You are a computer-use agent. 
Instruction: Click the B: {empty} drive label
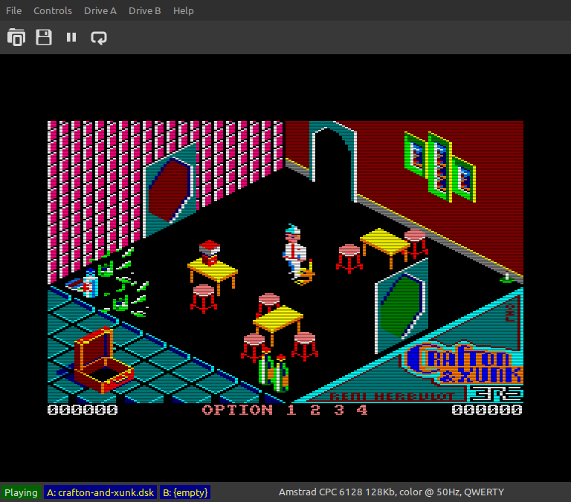pyautogui.click(x=185, y=492)
